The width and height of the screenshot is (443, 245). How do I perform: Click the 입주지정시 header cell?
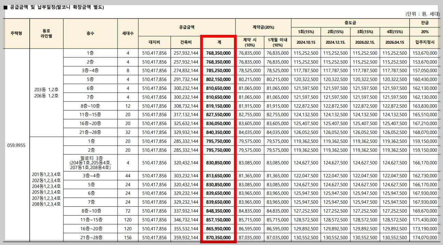(x=425, y=42)
